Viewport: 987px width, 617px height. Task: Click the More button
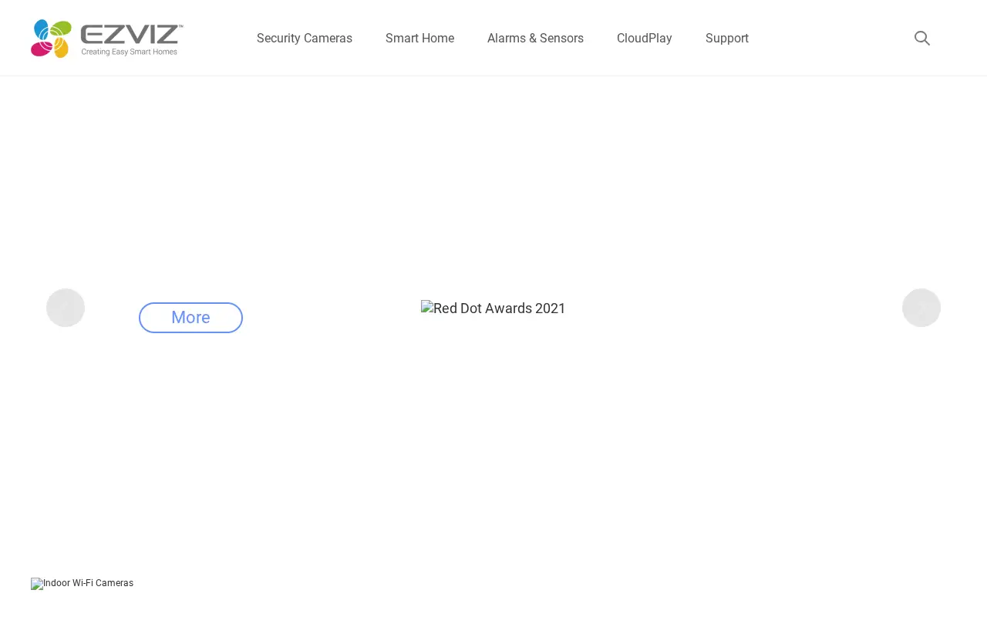(190, 318)
